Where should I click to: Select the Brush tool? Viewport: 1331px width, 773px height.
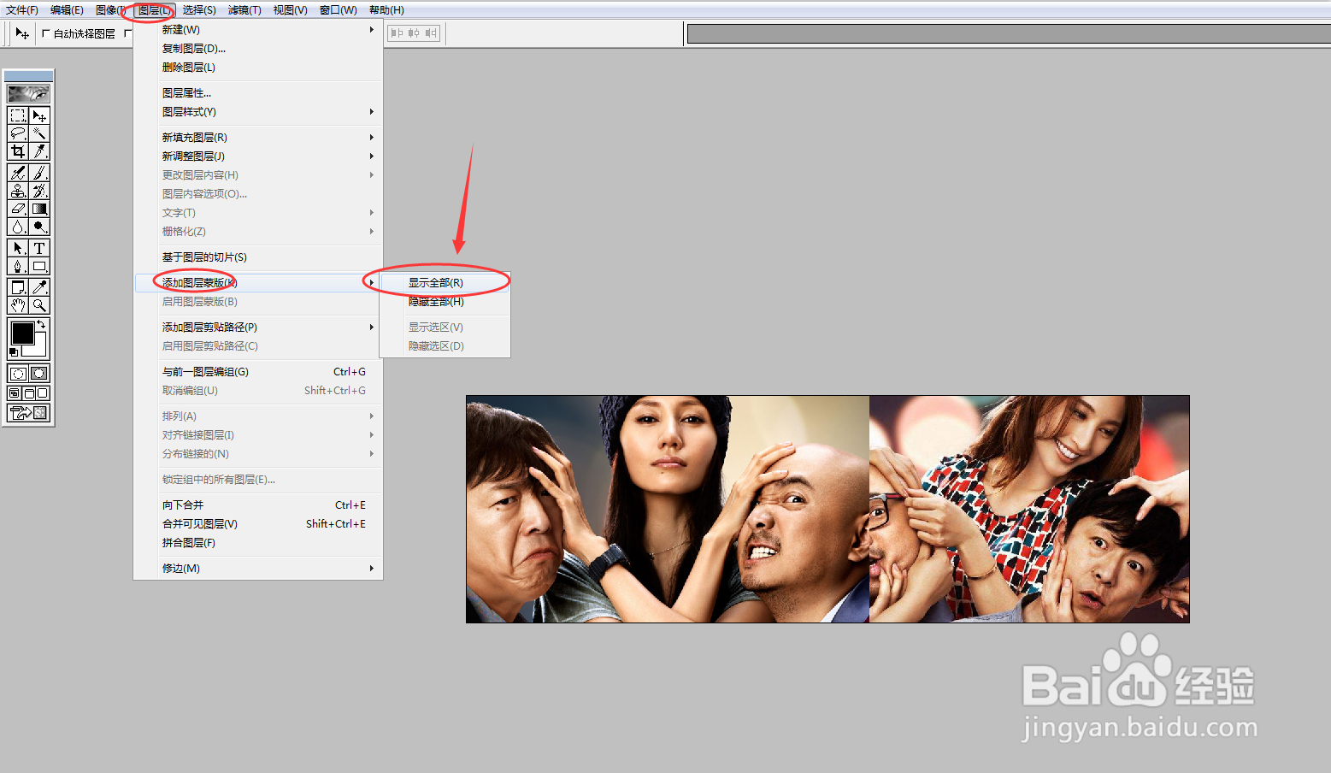point(39,173)
